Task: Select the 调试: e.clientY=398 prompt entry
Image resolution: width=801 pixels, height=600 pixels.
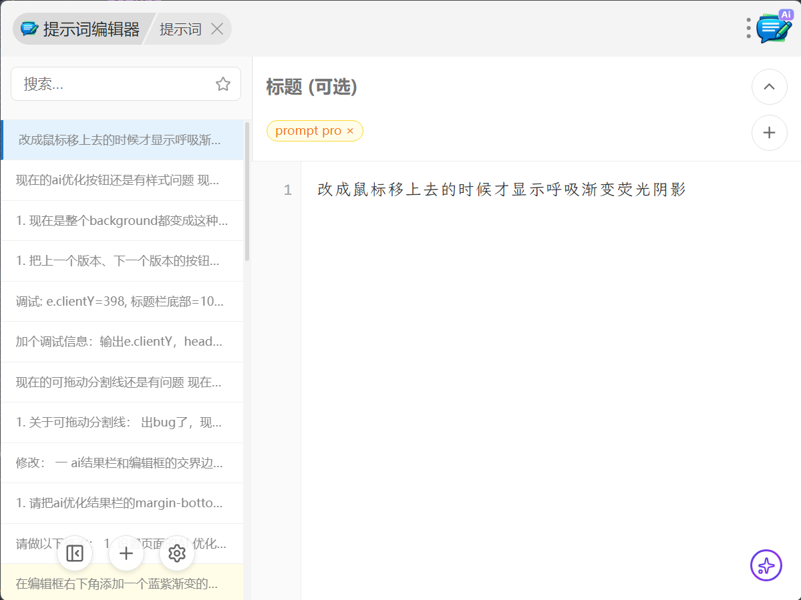Action: [x=120, y=301]
